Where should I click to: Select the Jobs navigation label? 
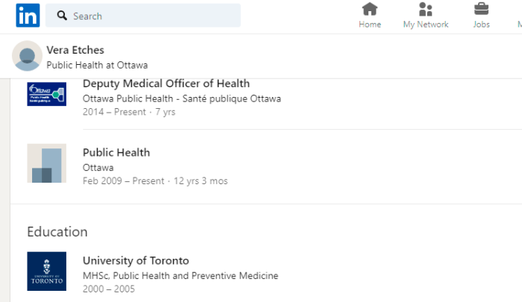tap(482, 25)
